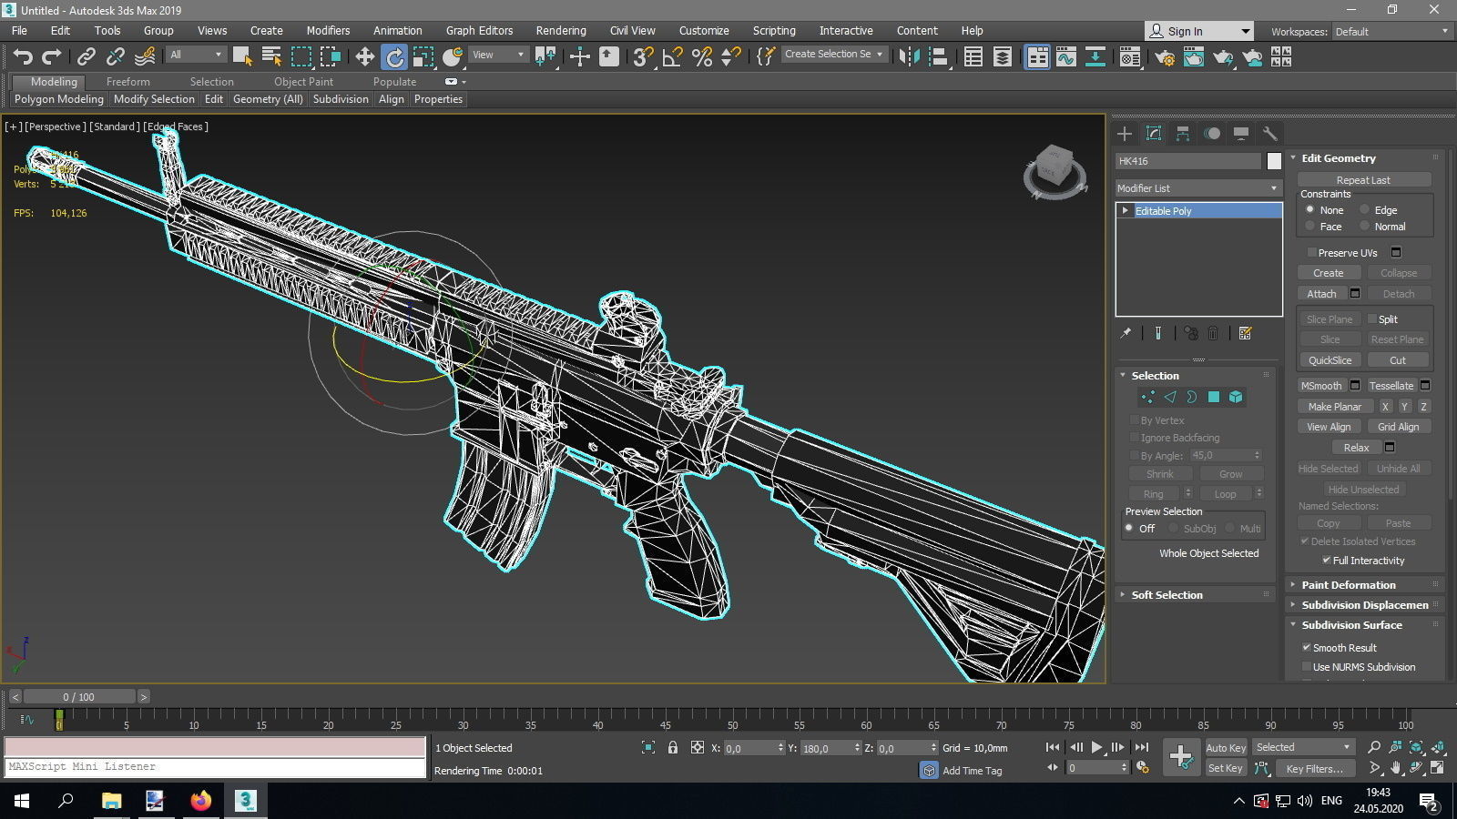
Task: Collapse the Subdivision Surface rollout
Action: (1293, 625)
